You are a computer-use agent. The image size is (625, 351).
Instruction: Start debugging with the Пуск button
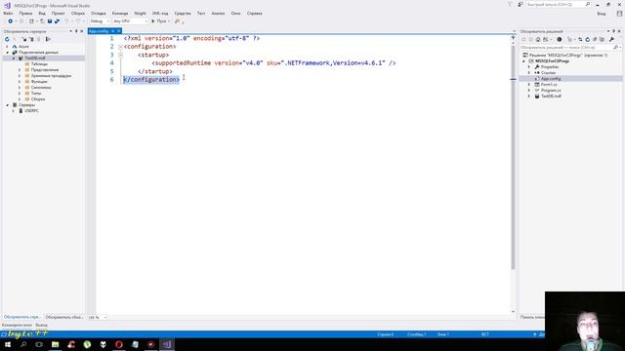pos(159,21)
